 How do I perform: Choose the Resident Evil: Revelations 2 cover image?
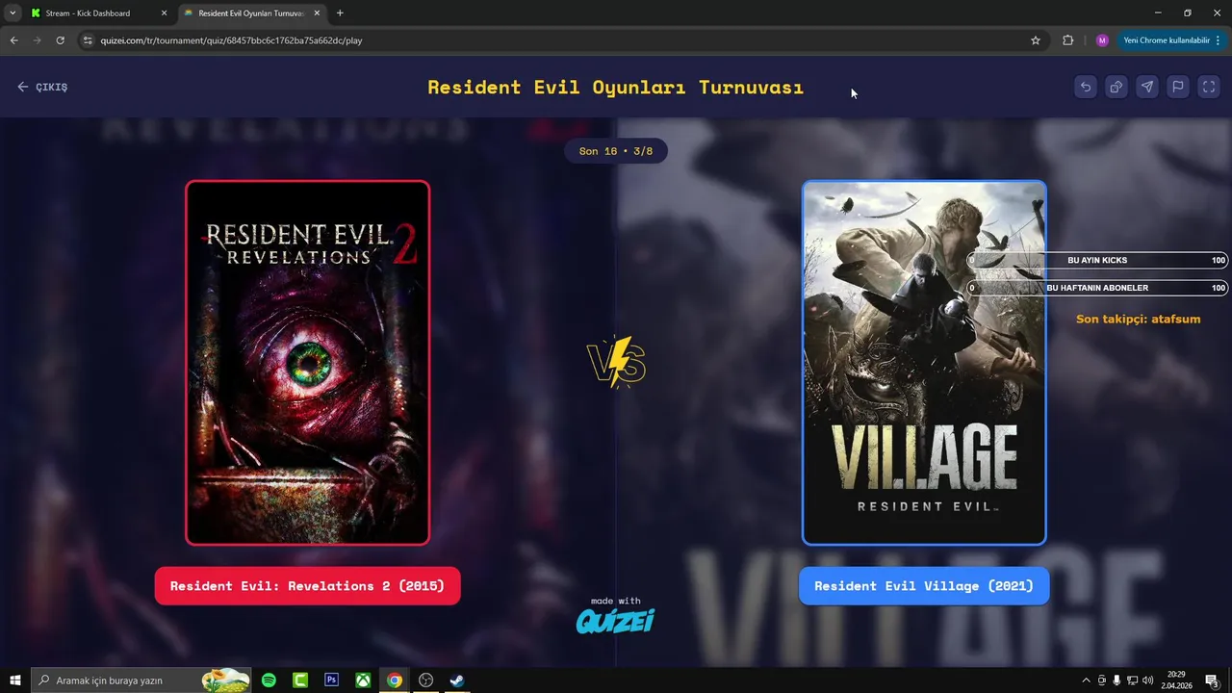[x=308, y=363]
